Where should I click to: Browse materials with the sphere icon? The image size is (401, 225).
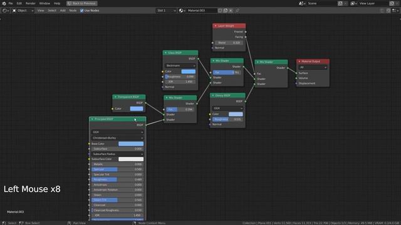tap(182, 11)
